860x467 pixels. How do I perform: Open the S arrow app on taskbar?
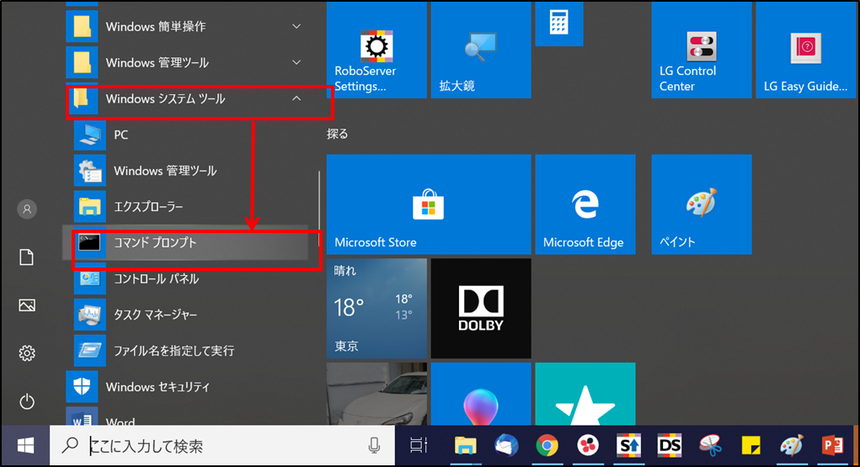point(628,446)
